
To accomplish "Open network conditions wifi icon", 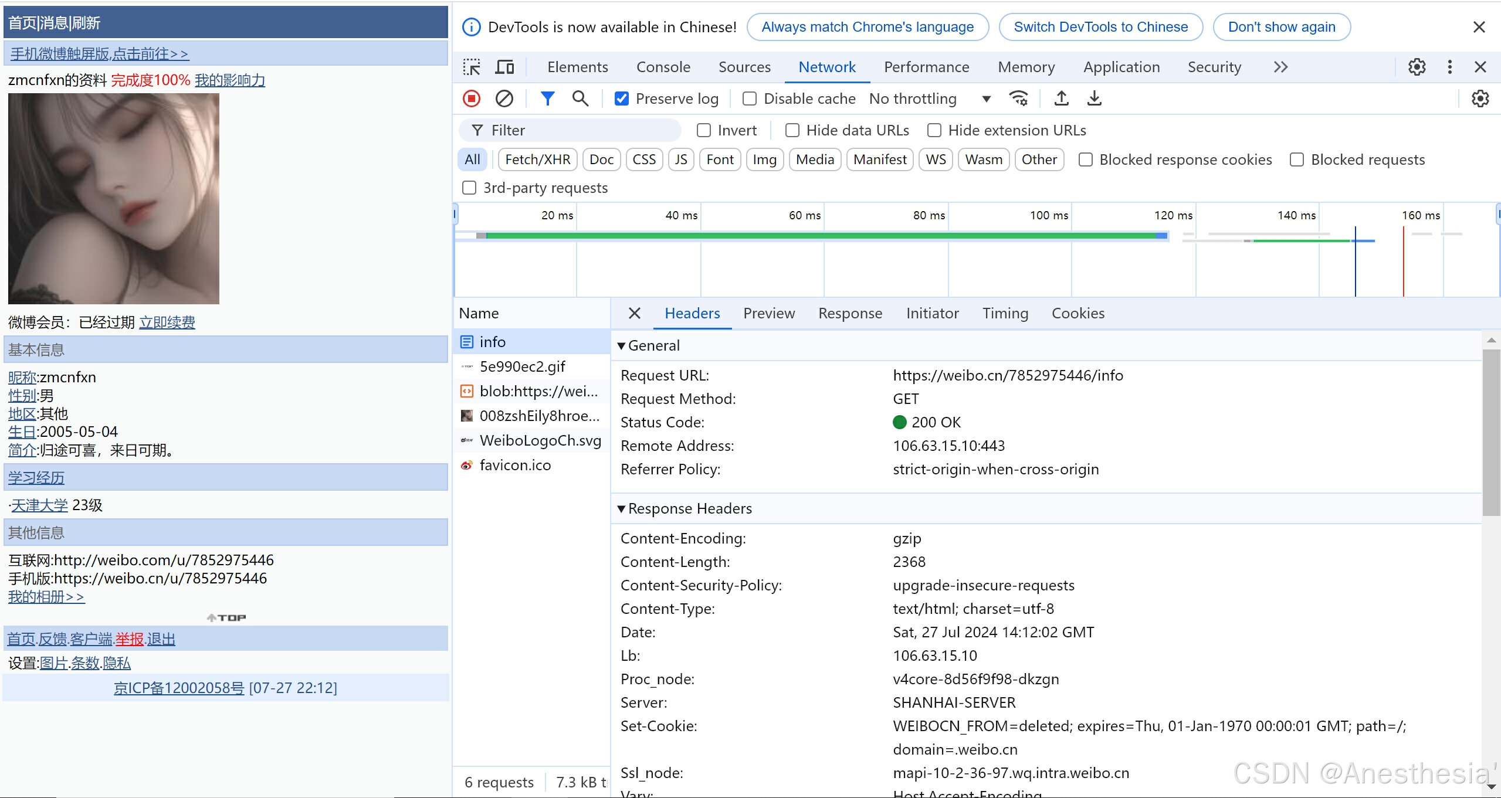I will (1018, 99).
